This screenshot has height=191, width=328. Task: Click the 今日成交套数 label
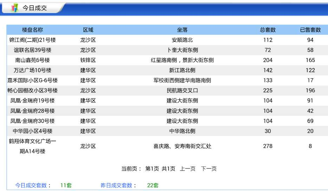pyautogui.click(x=31, y=185)
